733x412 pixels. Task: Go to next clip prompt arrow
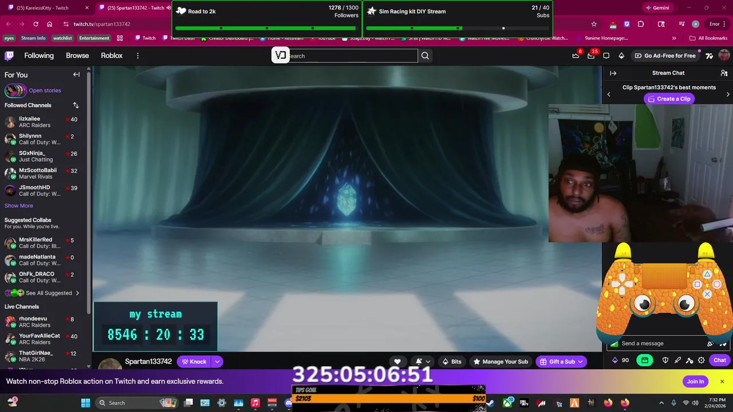pos(728,94)
